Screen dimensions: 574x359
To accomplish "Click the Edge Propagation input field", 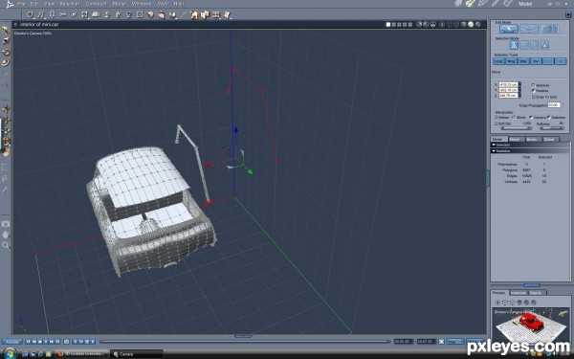I will click(x=554, y=104).
